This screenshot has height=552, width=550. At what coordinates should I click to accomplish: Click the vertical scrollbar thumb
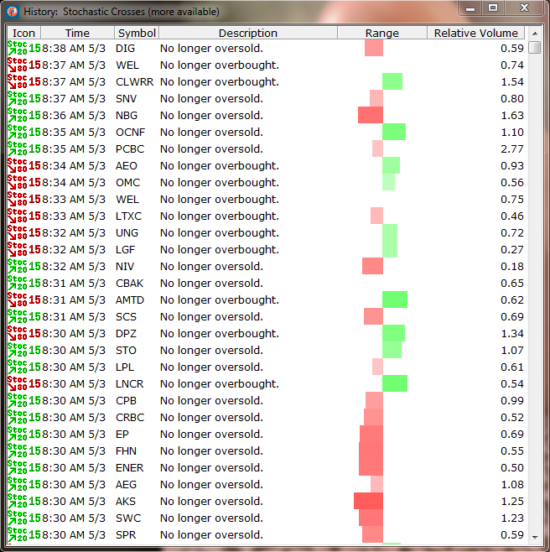pyautogui.click(x=535, y=47)
